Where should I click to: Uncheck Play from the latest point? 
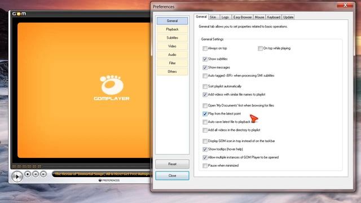click(x=205, y=114)
